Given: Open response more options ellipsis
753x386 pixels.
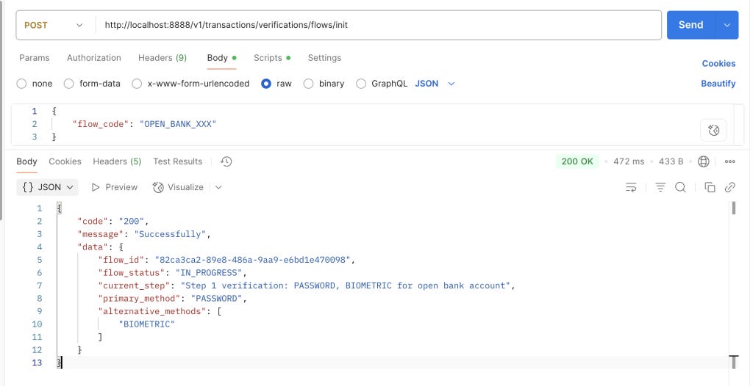Looking at the screenshot, I should click(730, 161).
